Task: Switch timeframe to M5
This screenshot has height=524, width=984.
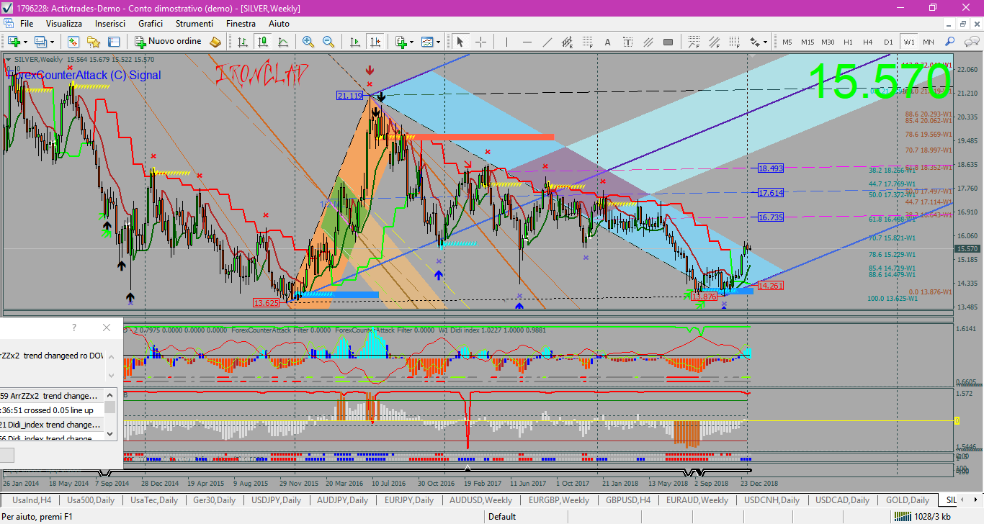Action: [x=787, y=42]
